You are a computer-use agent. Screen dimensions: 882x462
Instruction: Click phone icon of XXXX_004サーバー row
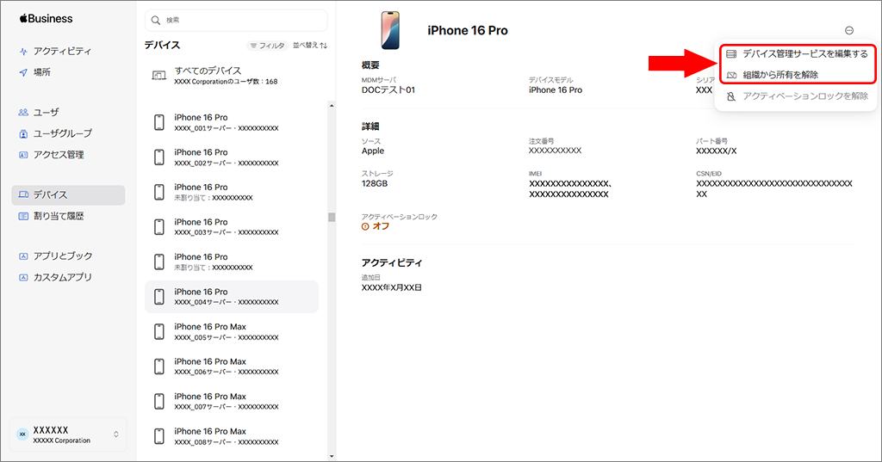(x=159, y=297)
